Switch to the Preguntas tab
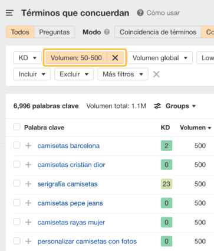Viewport: 214px width, 251px height. pyautogui.click(x=54, y=32)
